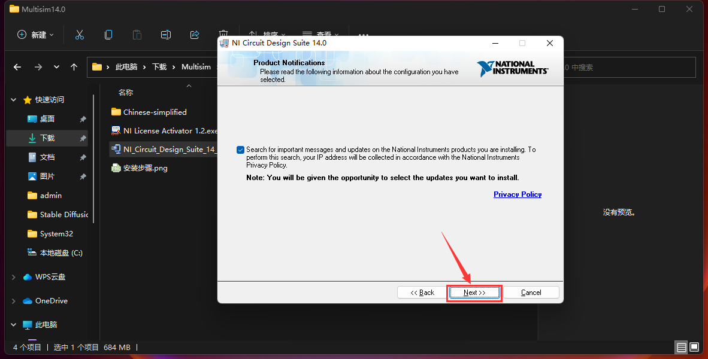The height and width of the screenshot is (359, 708).
Task: Click the 选中 1 个项目 status text
Action: [x=76, y=347]
